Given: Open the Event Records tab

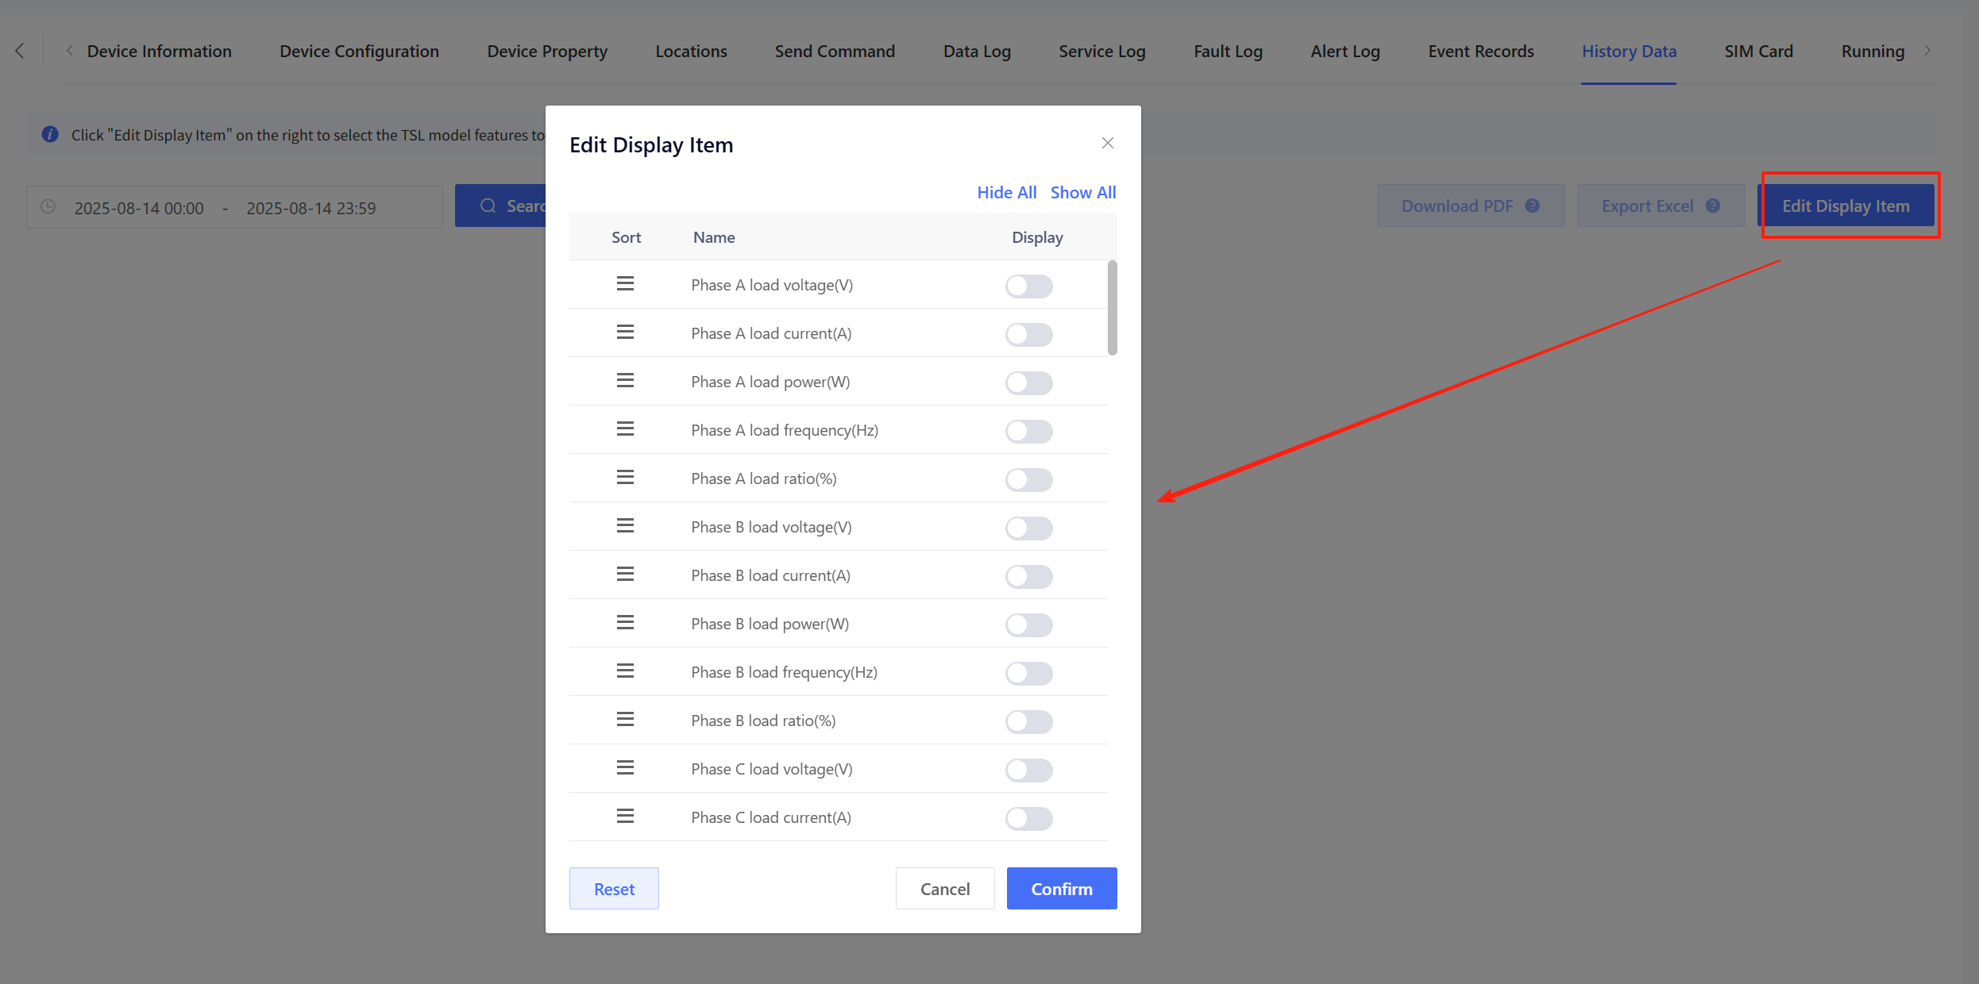Looking at the screenshot, I should click(x=1480, y=52).
